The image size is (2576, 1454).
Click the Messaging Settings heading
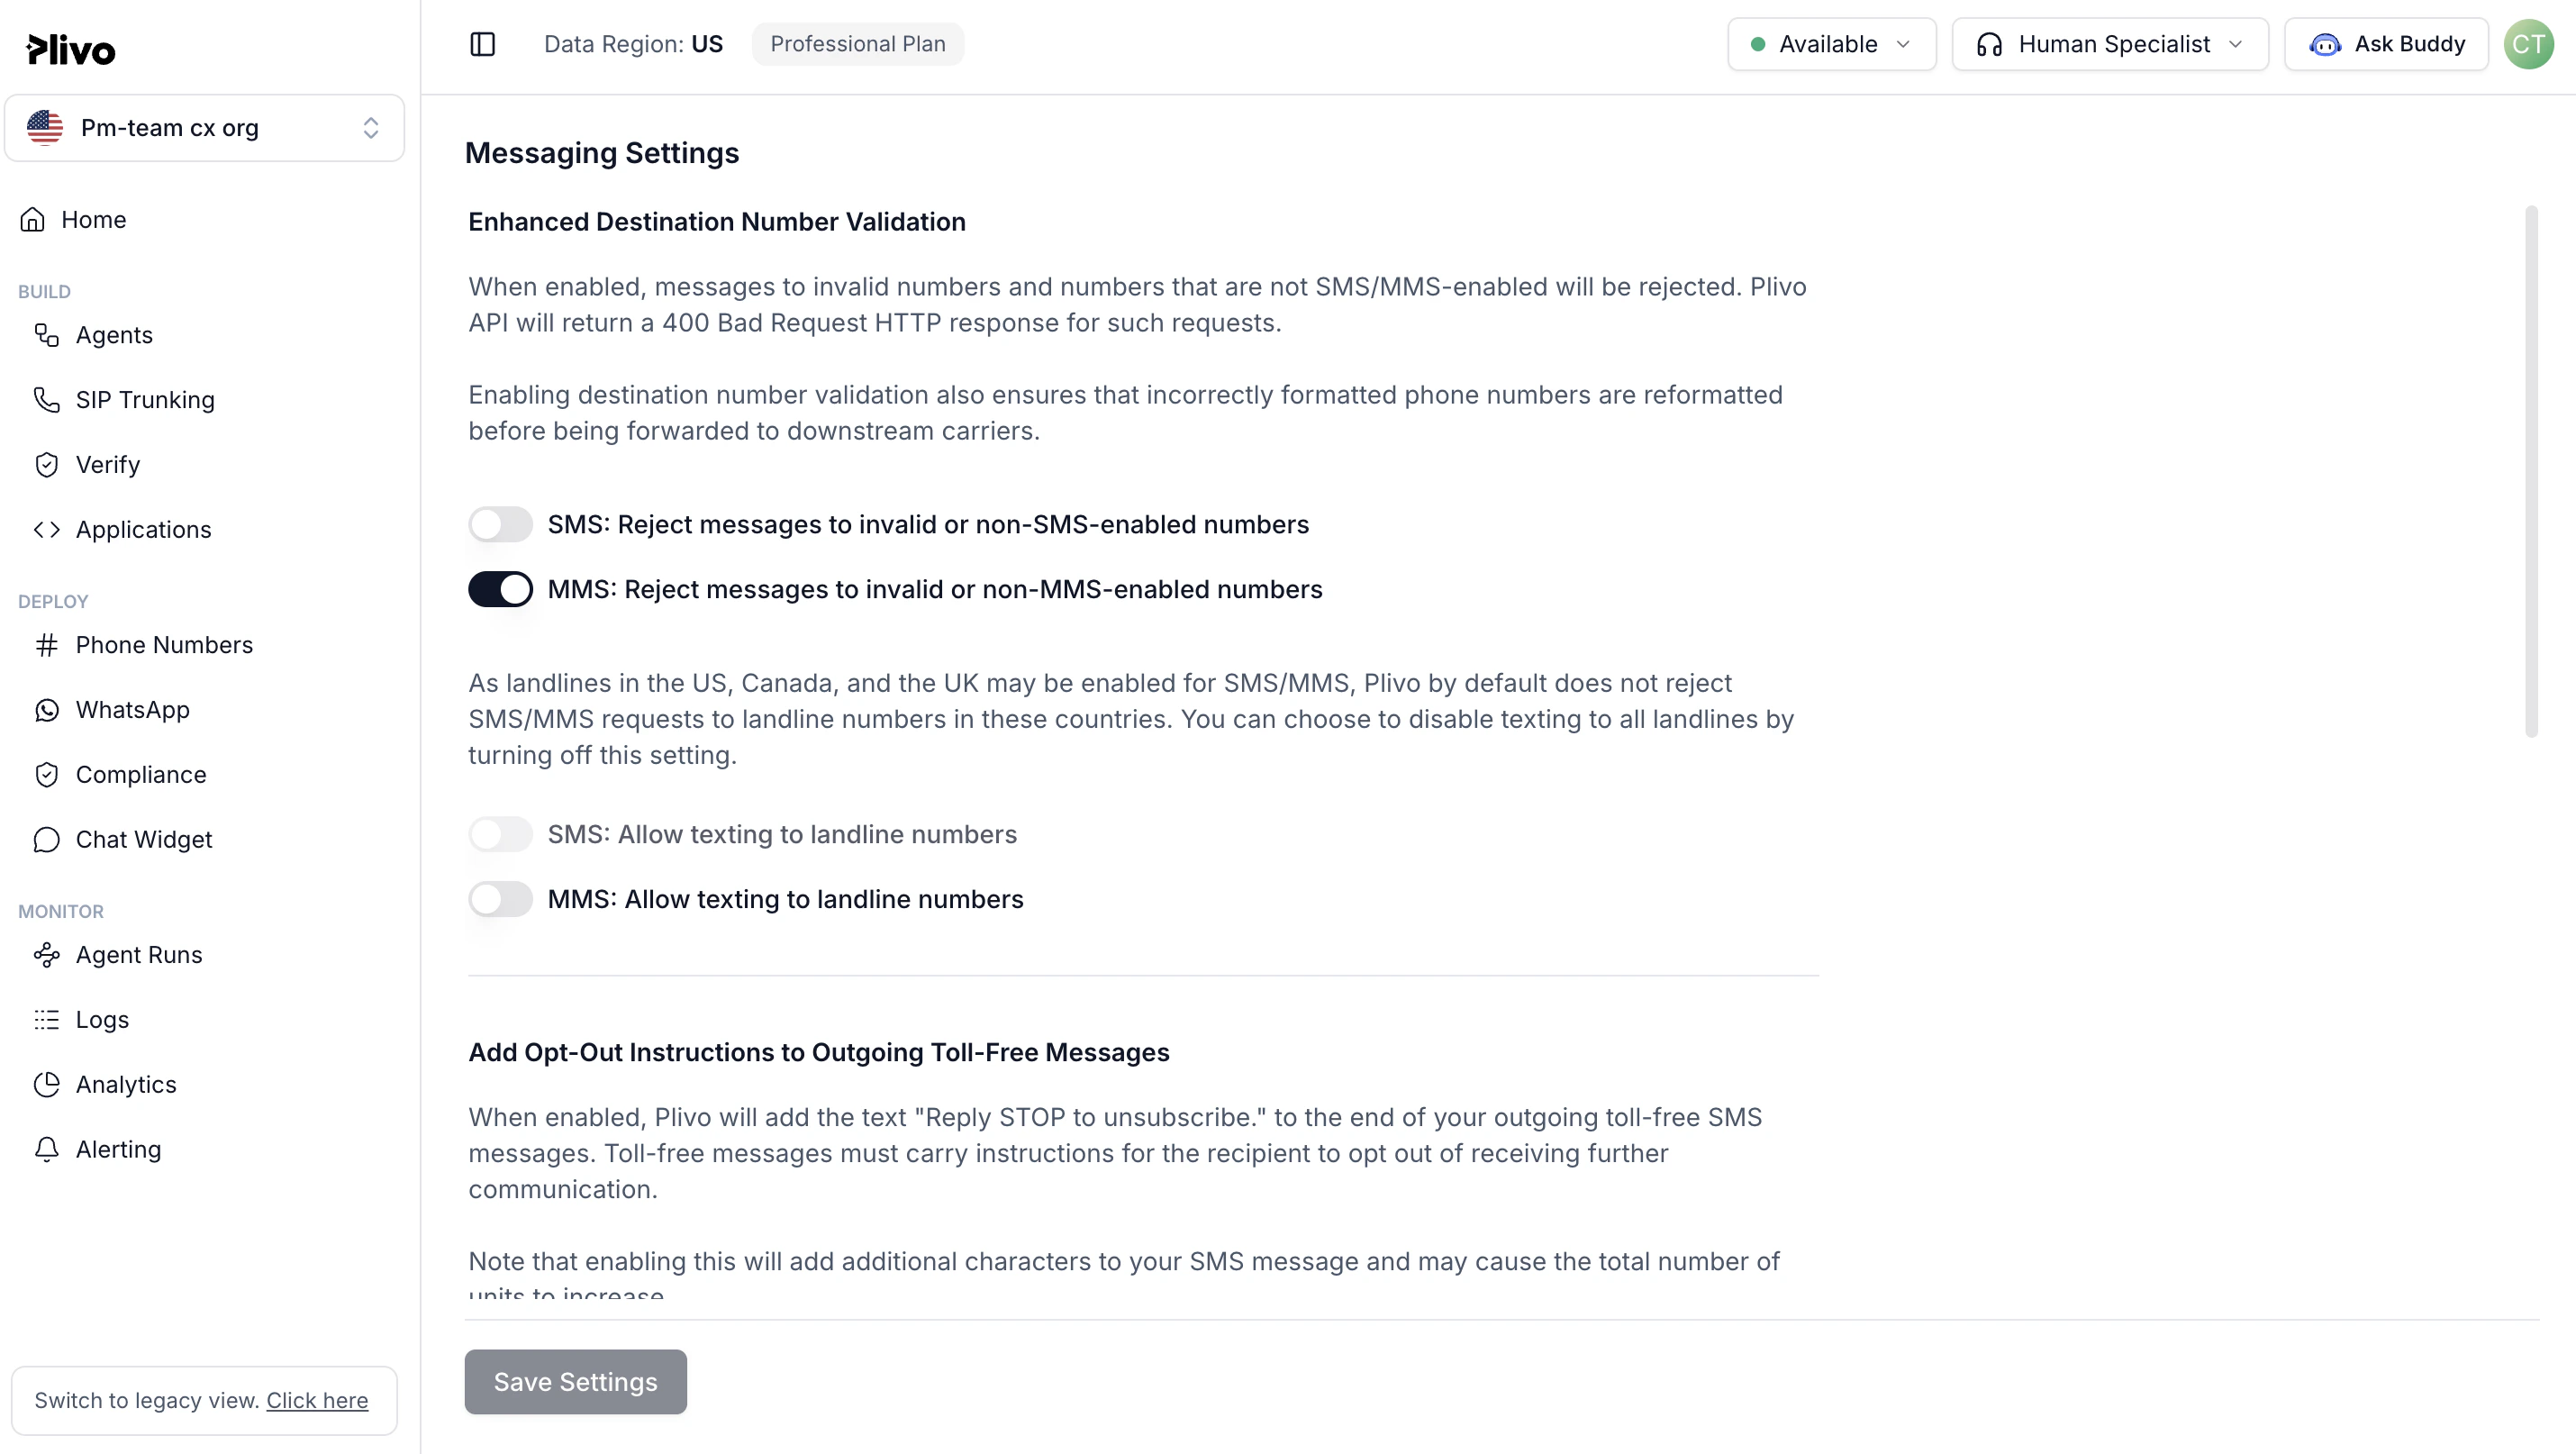click(x=602, y=153)
